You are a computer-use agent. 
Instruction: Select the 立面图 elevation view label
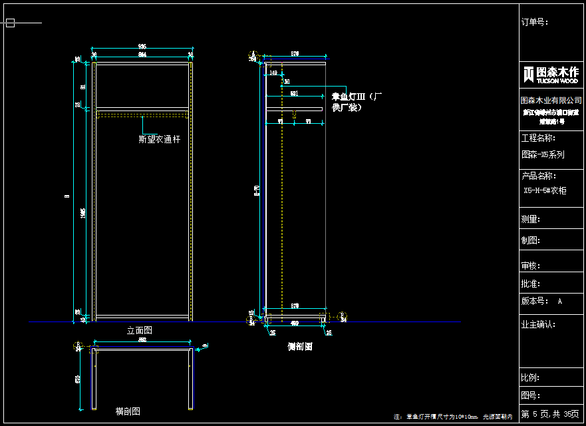(140, 330)
